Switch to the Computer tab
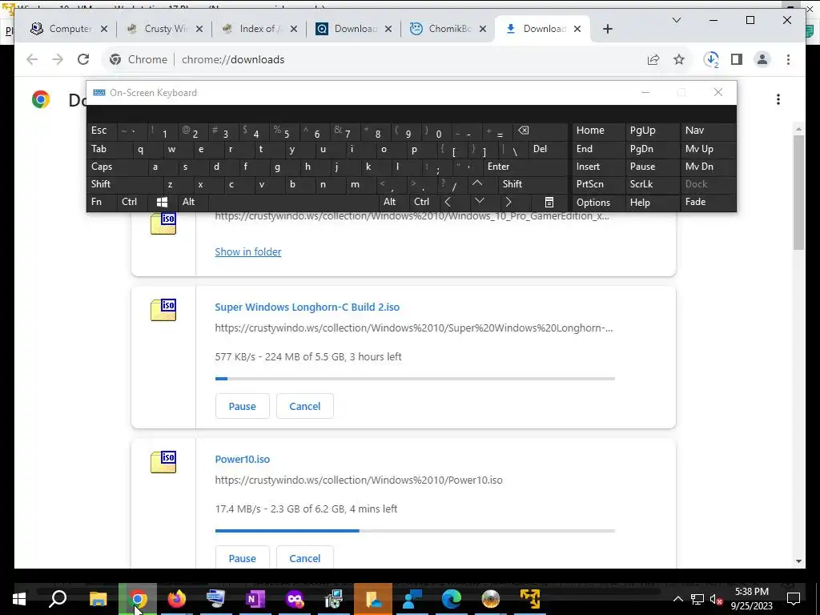Screen dimensions: 820x615 pyautogui.click(x=69, y=29)
